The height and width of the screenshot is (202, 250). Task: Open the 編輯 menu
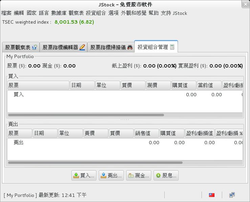click(19, 13)
